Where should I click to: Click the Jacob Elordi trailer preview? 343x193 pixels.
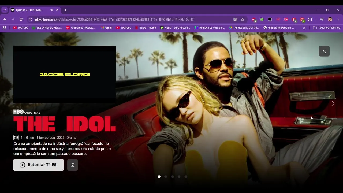(x=65, y=75)
